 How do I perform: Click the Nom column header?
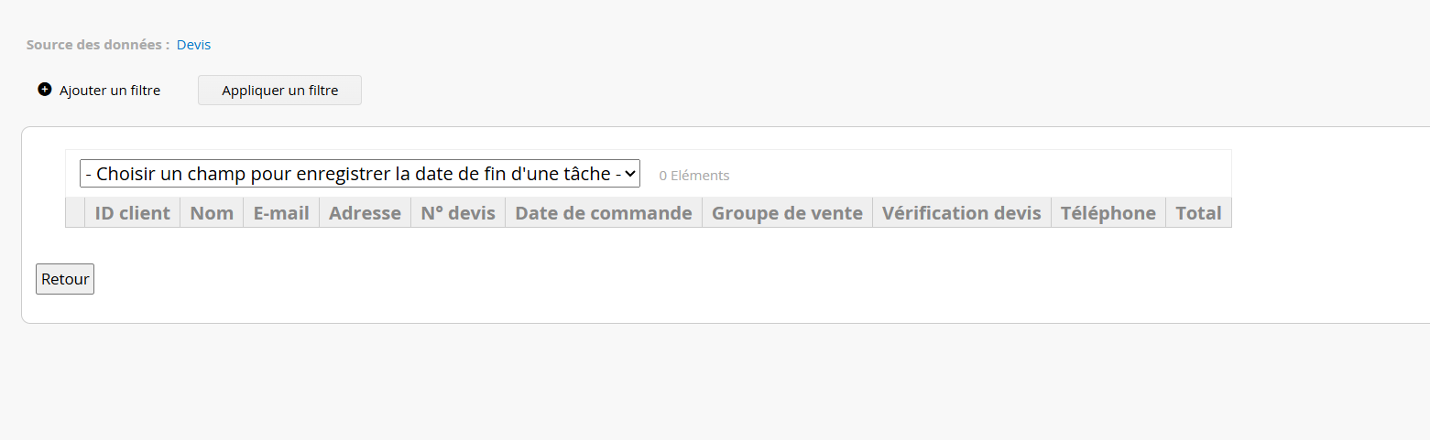coord(212,213)
